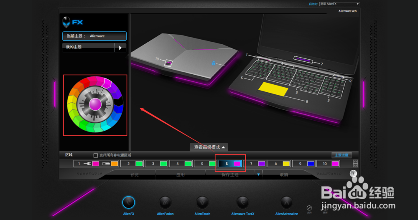Open the AlienTouch module icon
Image resolution: width=418 pixels, height=220 pixels.
(x=202, y=203)
